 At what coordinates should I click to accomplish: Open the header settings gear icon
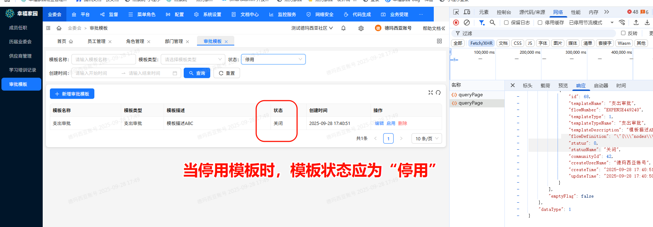tap(361, 28)
